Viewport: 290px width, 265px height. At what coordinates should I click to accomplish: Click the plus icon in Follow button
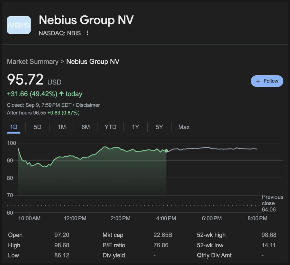(x=258, y=81)
